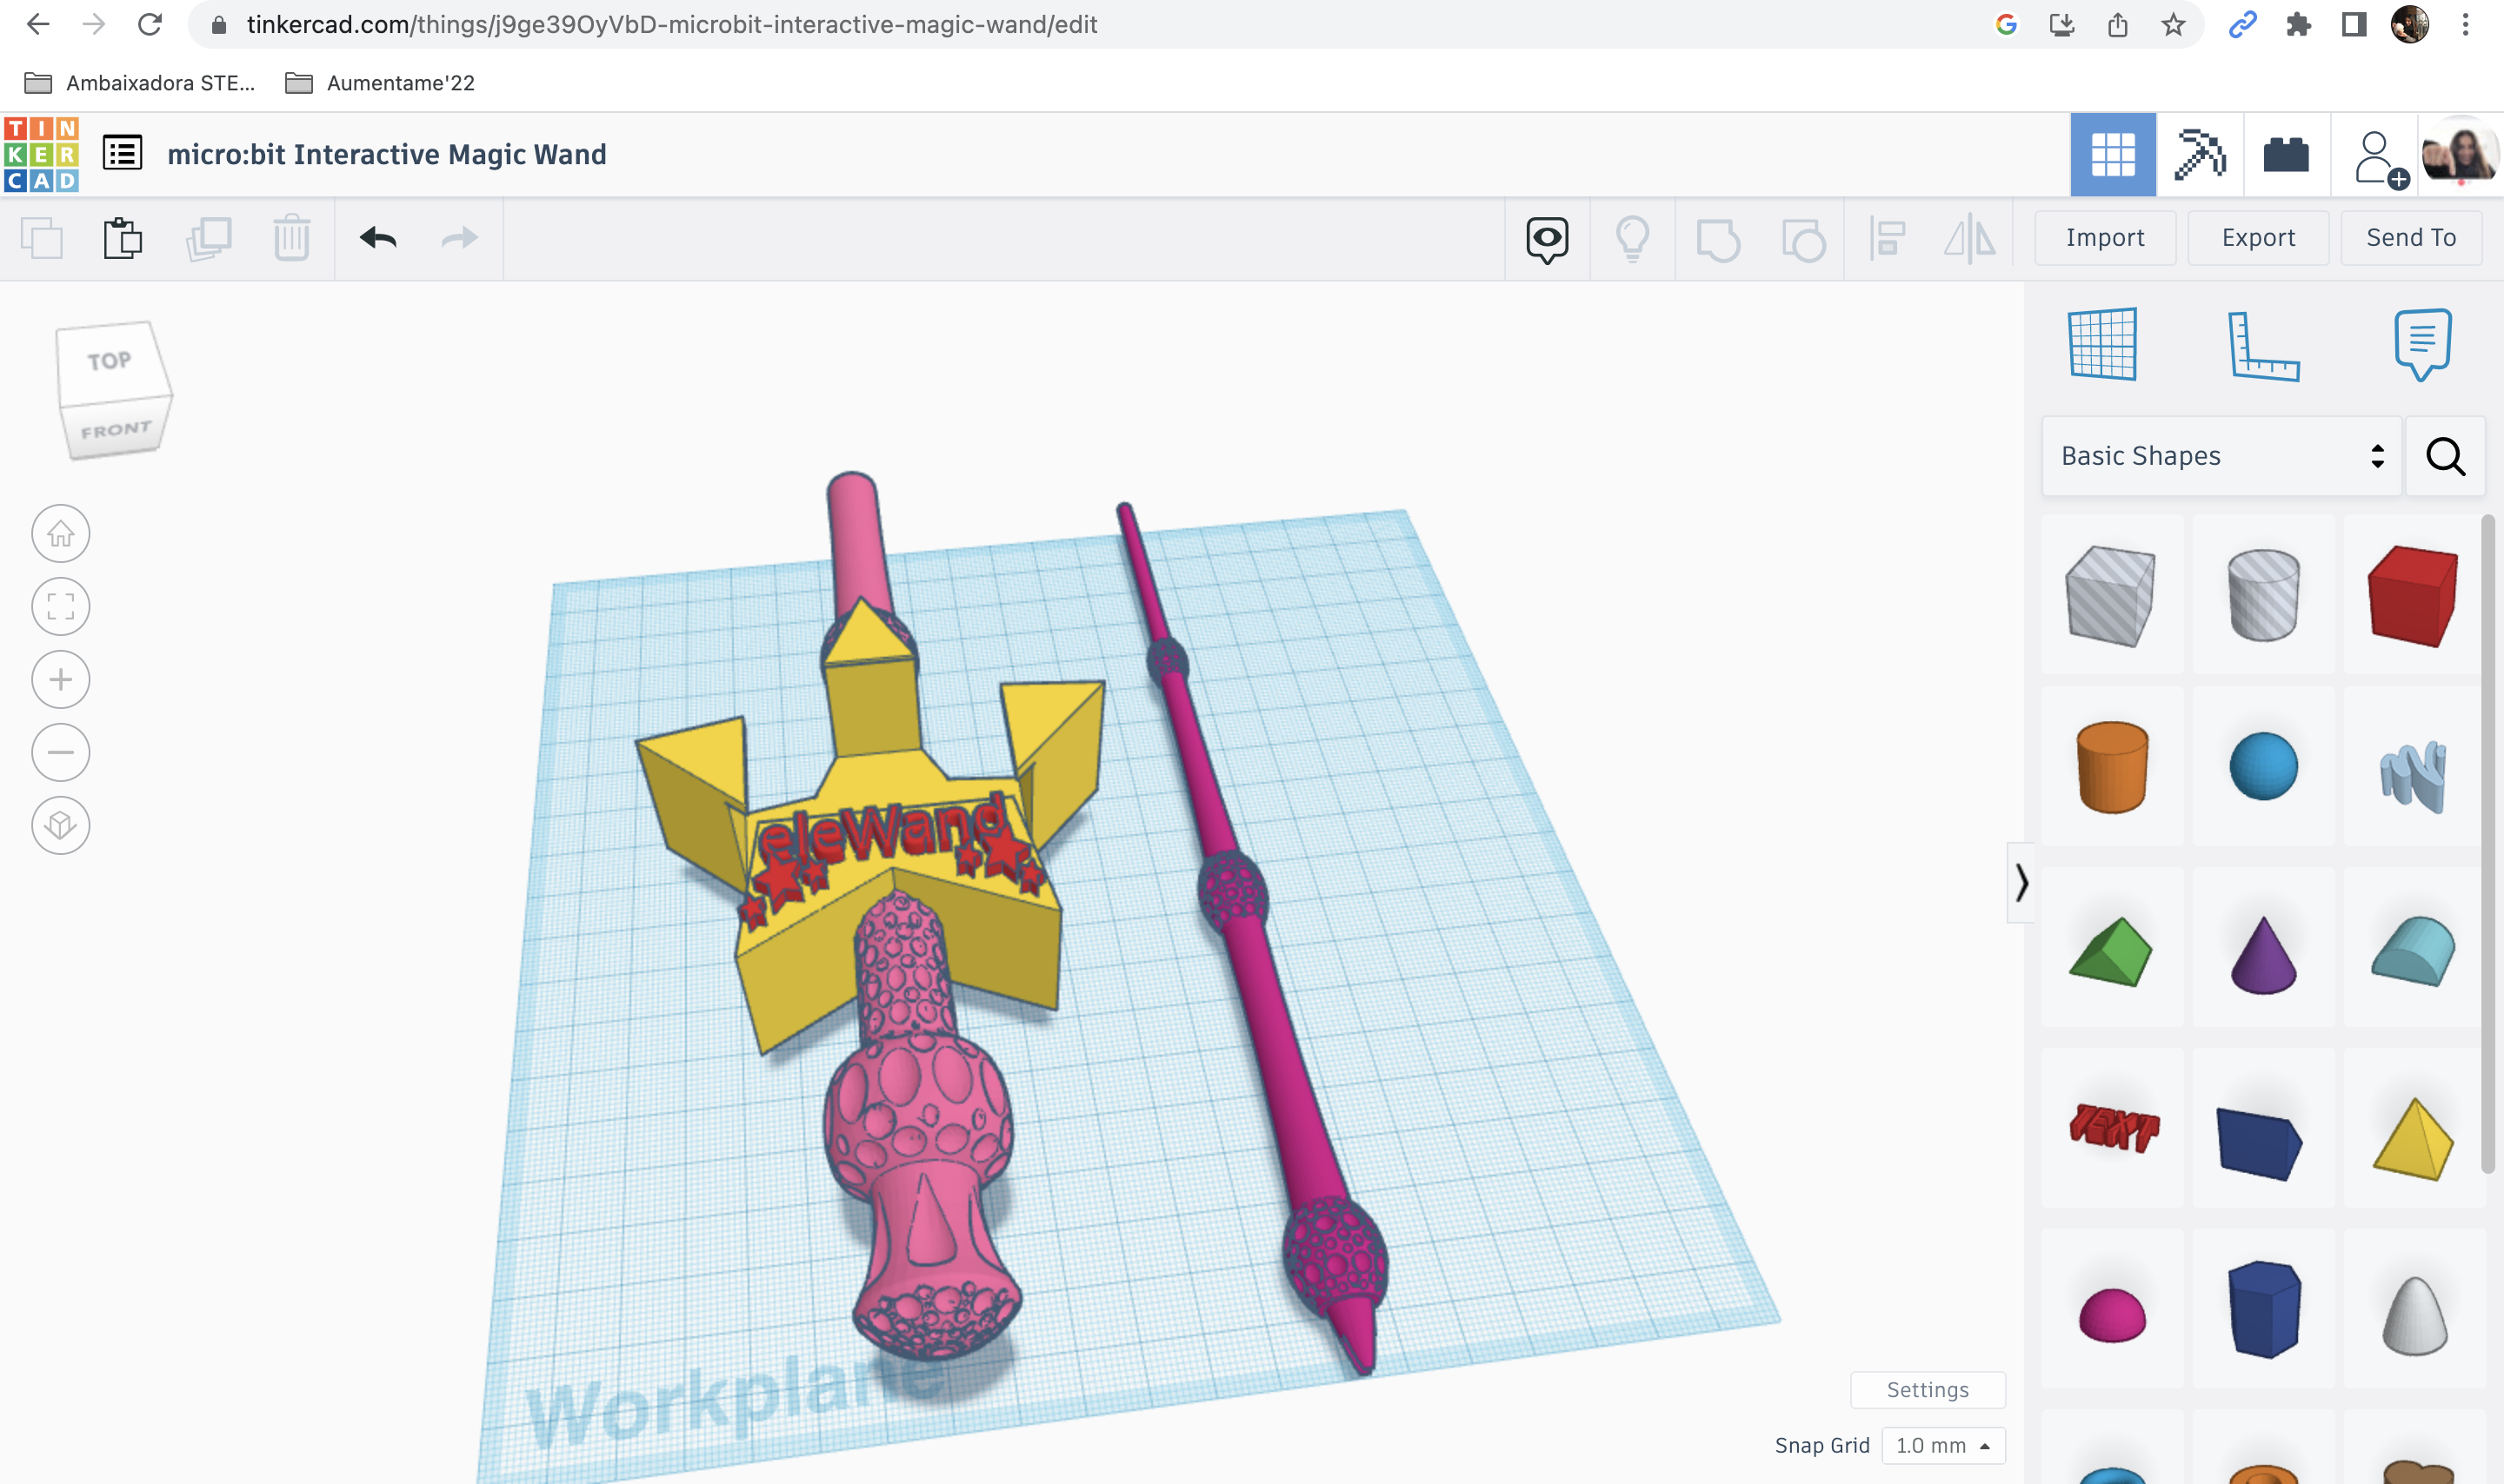Select the Zoom Out tool
Screen dimensions: 2504x1484
(x=60, y=751)
